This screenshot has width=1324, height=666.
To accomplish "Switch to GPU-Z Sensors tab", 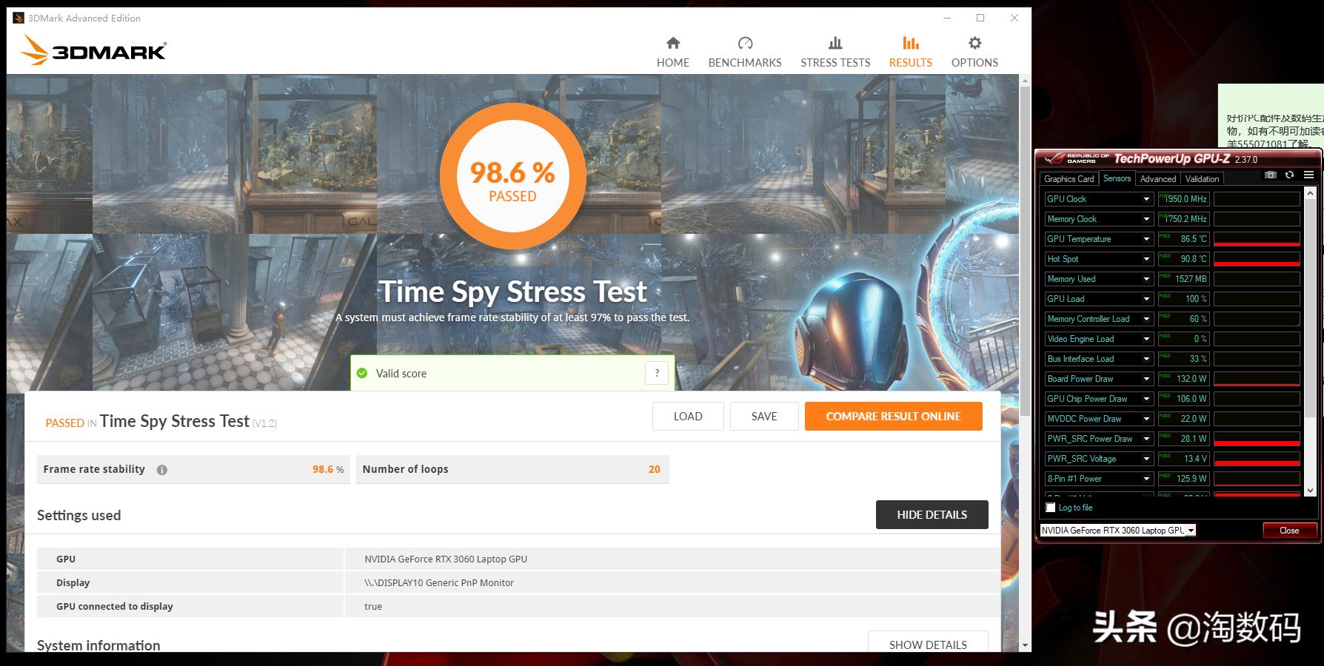I will pyautogui.click(x=1117, y=178).
